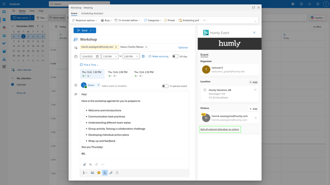The image size is (330, 185).
Task: Toggle the hamburger navigation pane button
Action: coord(13,11)
